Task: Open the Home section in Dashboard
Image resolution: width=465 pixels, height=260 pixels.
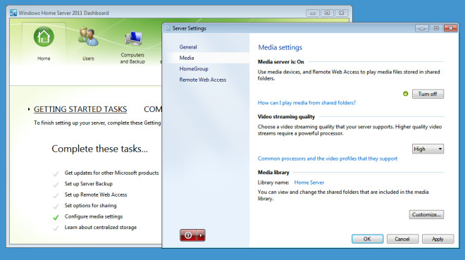Action: click(x=44, y=43)
